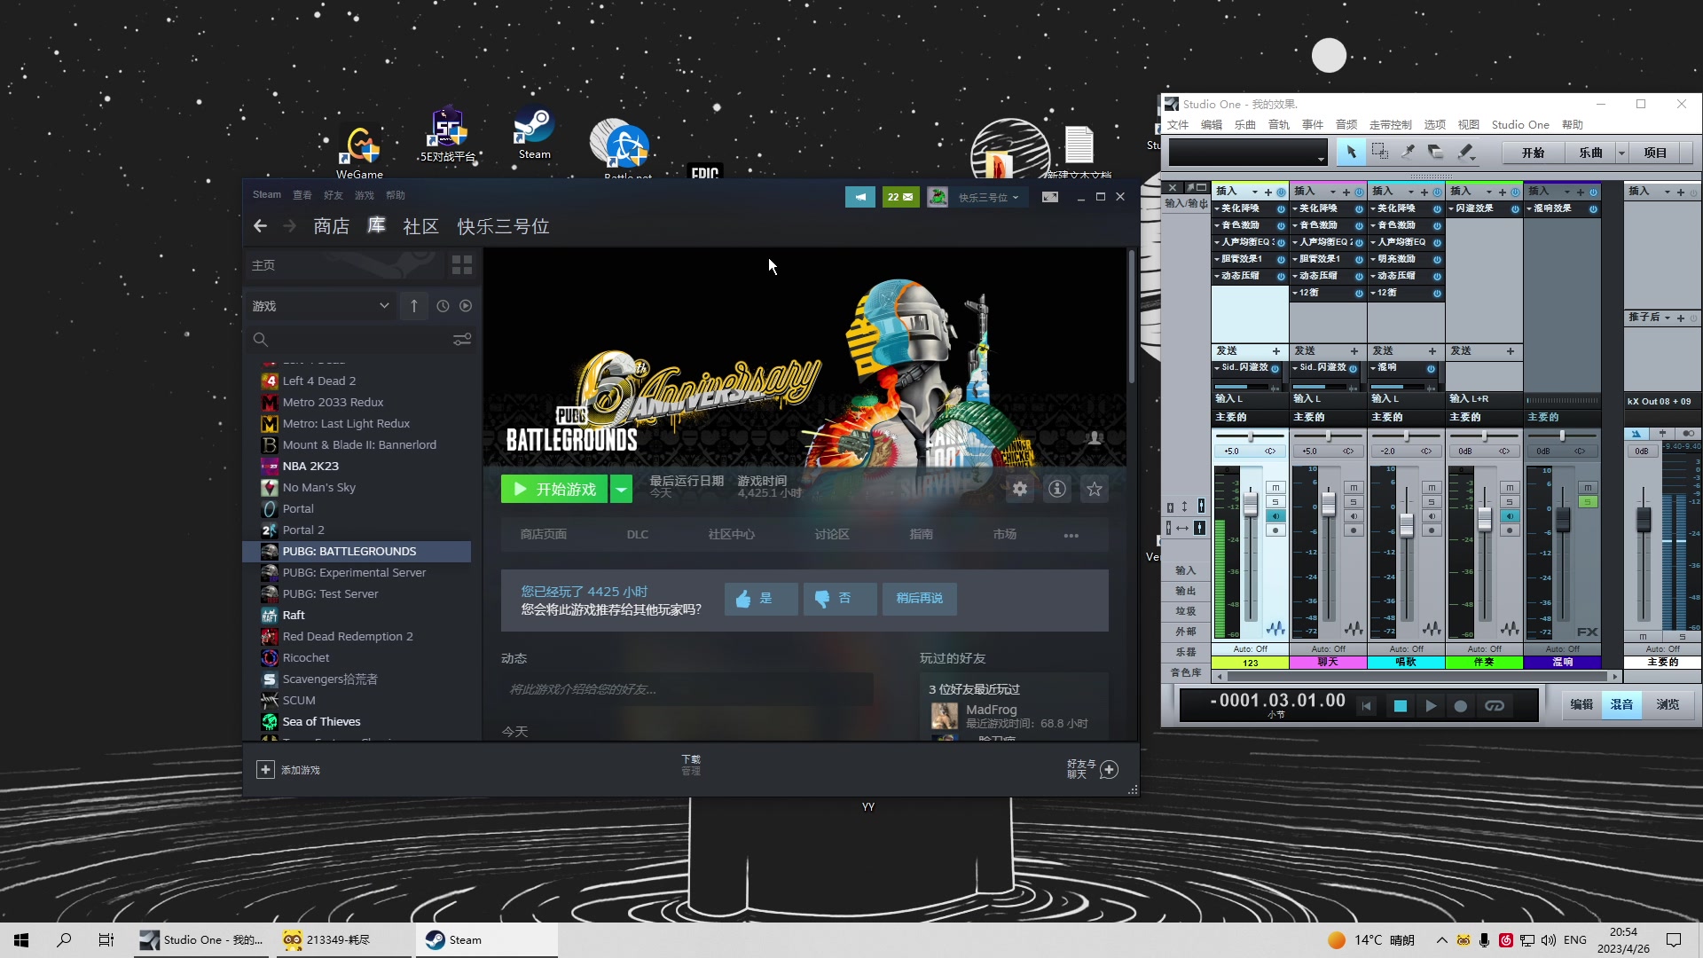The image size is (1703, 958).
Task: Adjust the pan slider on the 123 channel
Action: pyautogui.click(x=1250, y=436)
